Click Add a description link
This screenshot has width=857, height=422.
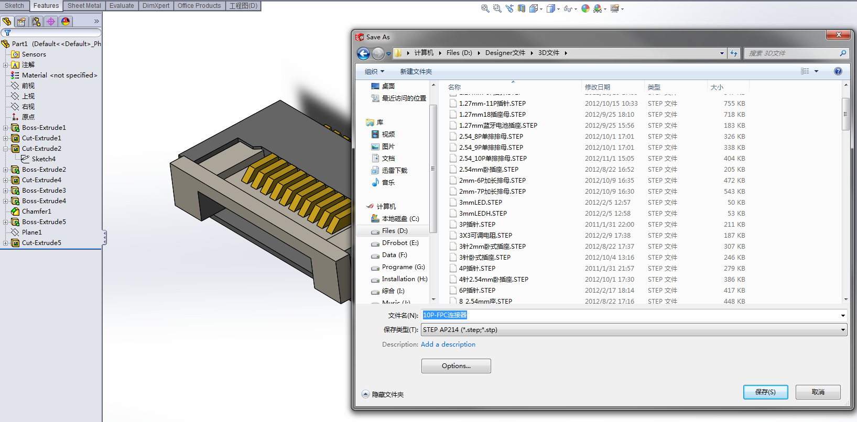click(x=448, y=345)
